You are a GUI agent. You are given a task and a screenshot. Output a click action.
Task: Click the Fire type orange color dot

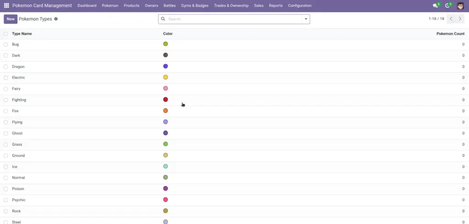coord(165,111)
